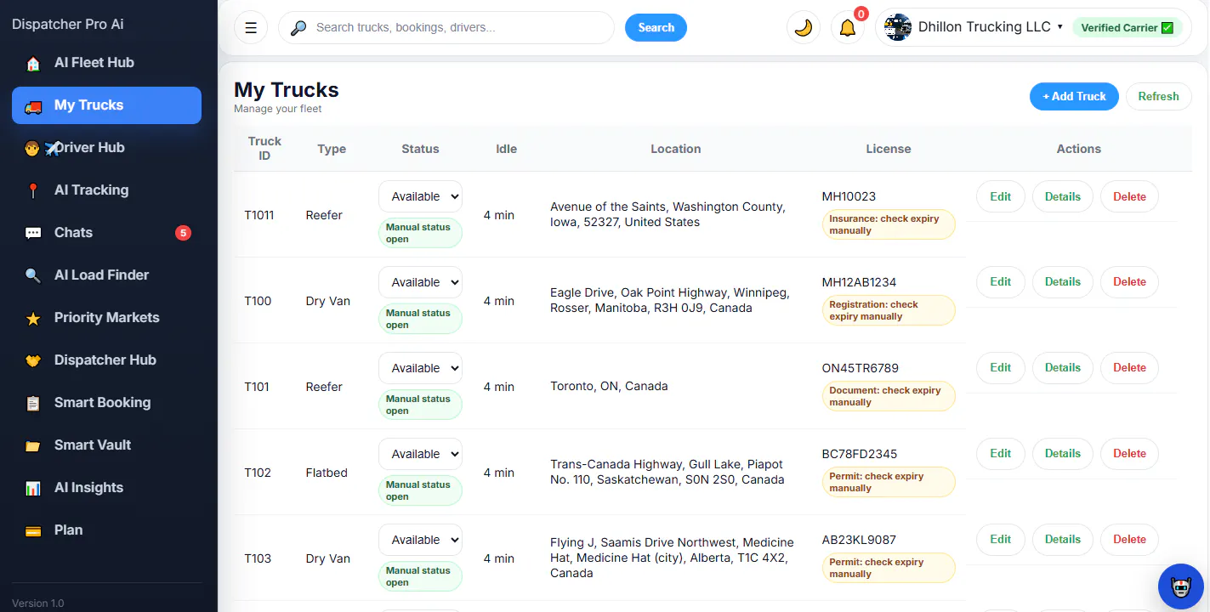
Task: Click the credit card Plan icon
Action: click(x=33, y=530)
